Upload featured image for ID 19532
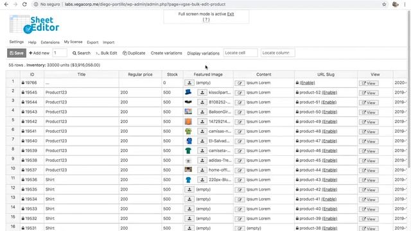This screenshot has height=231, width=411. 189,218
